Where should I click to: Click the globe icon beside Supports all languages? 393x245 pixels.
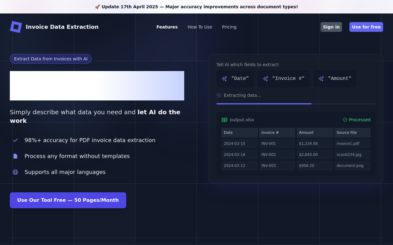(15, 172)
